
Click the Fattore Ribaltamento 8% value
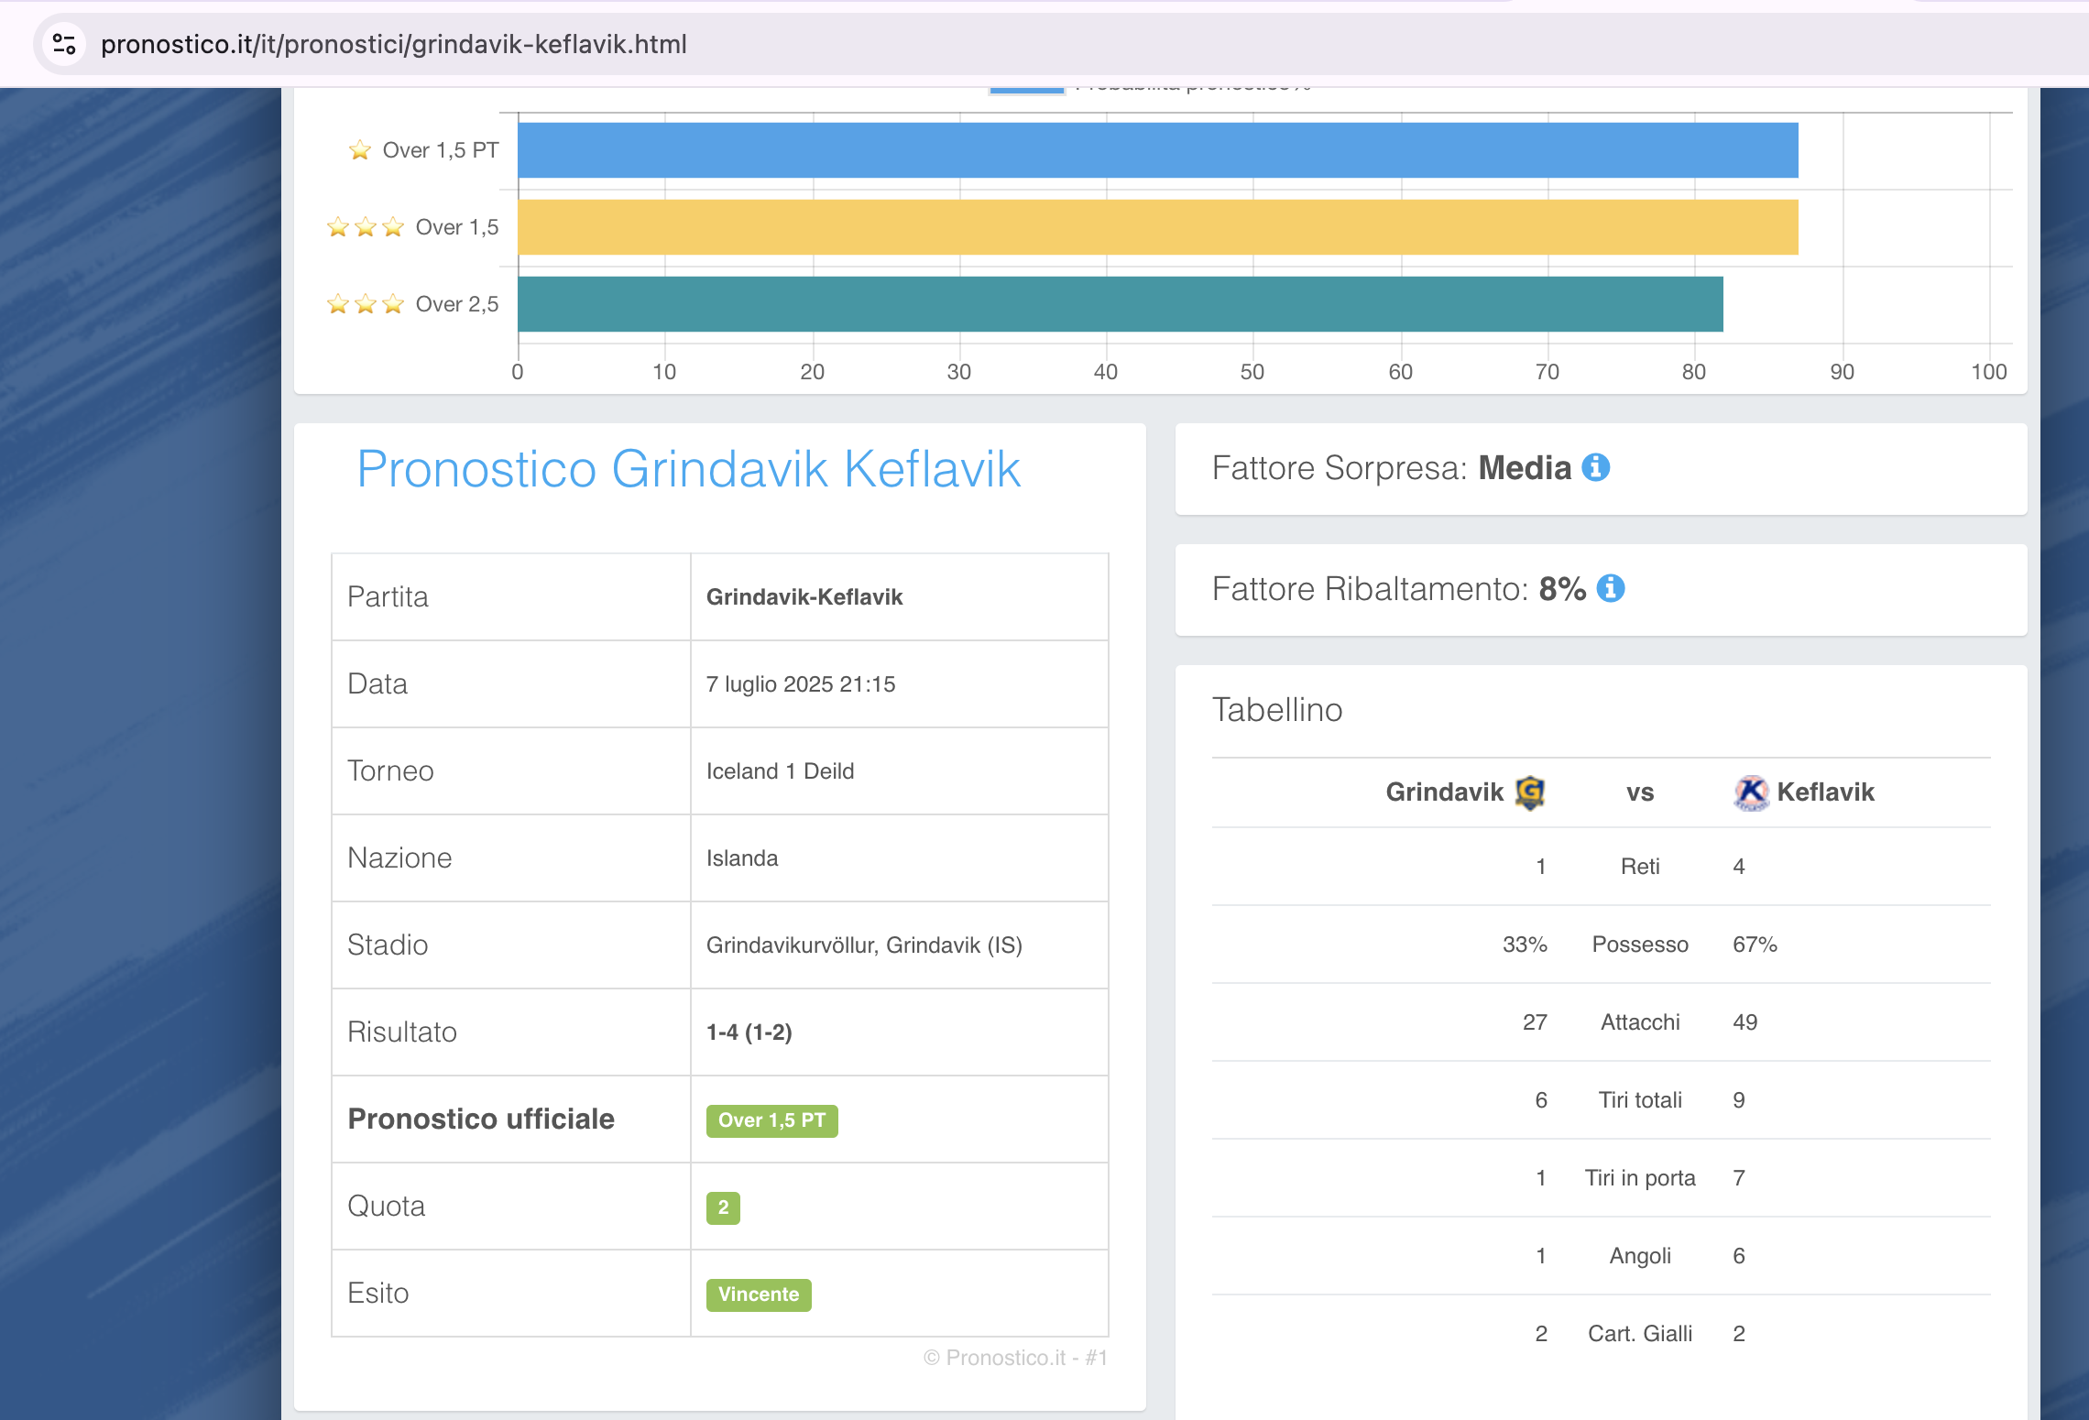click(1562, 589)
